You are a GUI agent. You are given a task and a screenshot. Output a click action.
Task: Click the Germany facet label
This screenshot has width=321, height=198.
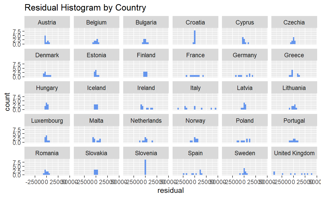click(x=245, y=55)
